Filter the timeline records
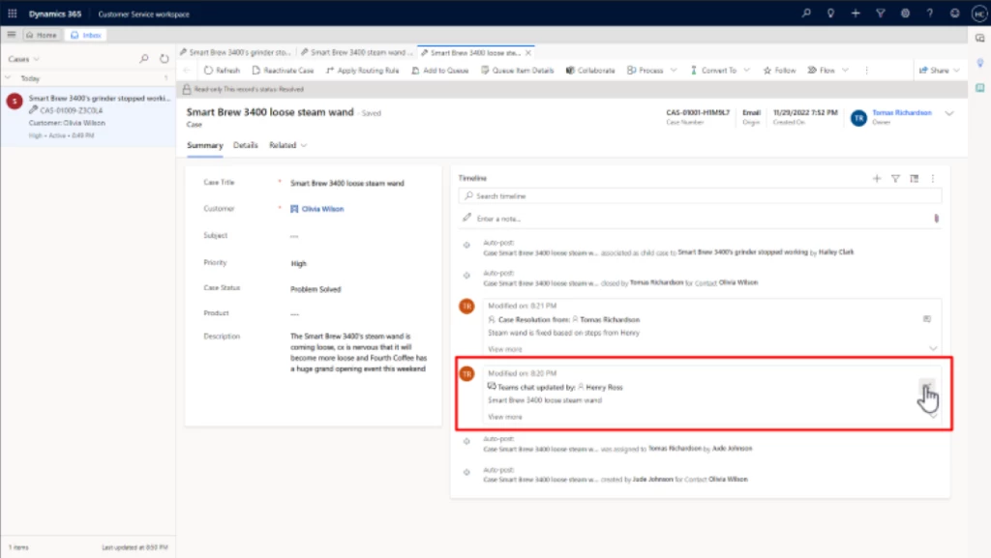Screen dimensions: 991x558 pyautogui.click(x=895, y=178)
